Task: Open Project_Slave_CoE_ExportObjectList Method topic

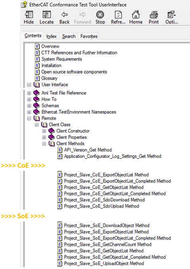Action: [x=106, y=175]
